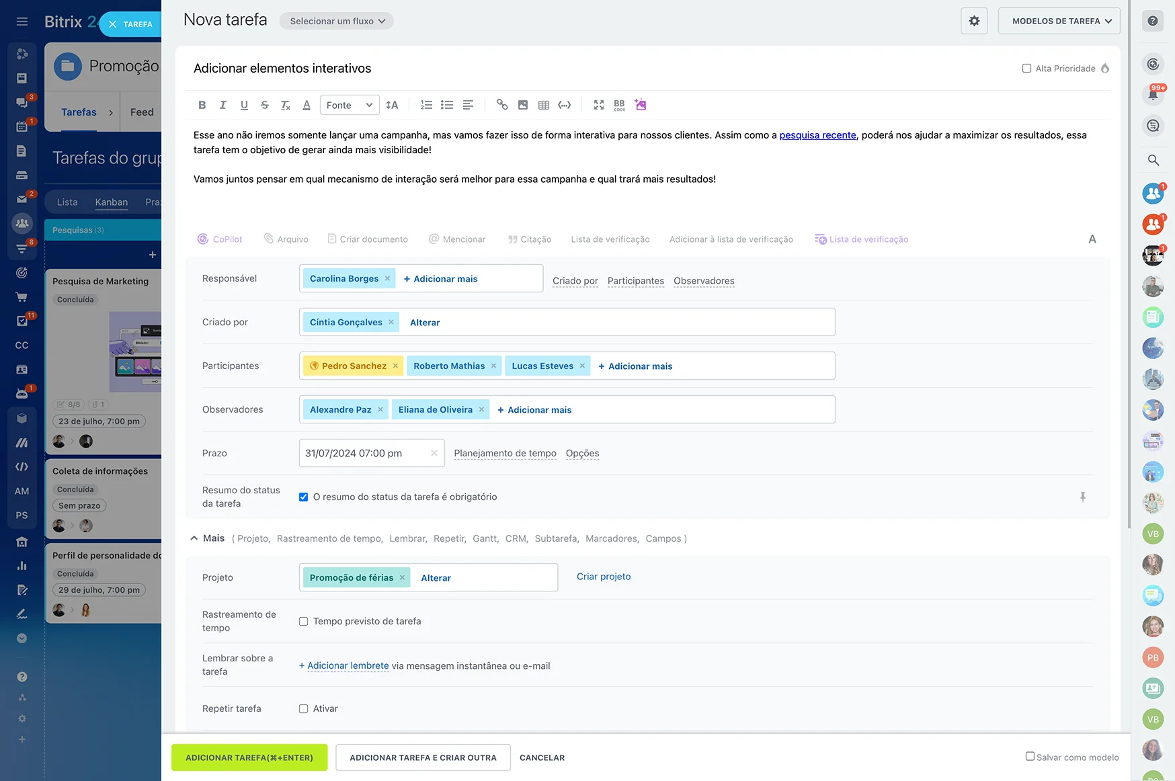The height and width of the screenshot is (781, 1175).
Task: Toggle bold formatting in the editor
Action: tap(202, 105)
